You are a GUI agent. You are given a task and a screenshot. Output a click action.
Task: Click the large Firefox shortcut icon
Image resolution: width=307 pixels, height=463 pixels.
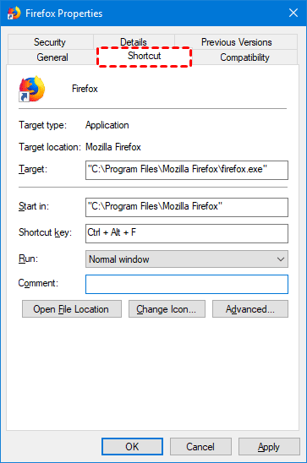tap(32, 89)
